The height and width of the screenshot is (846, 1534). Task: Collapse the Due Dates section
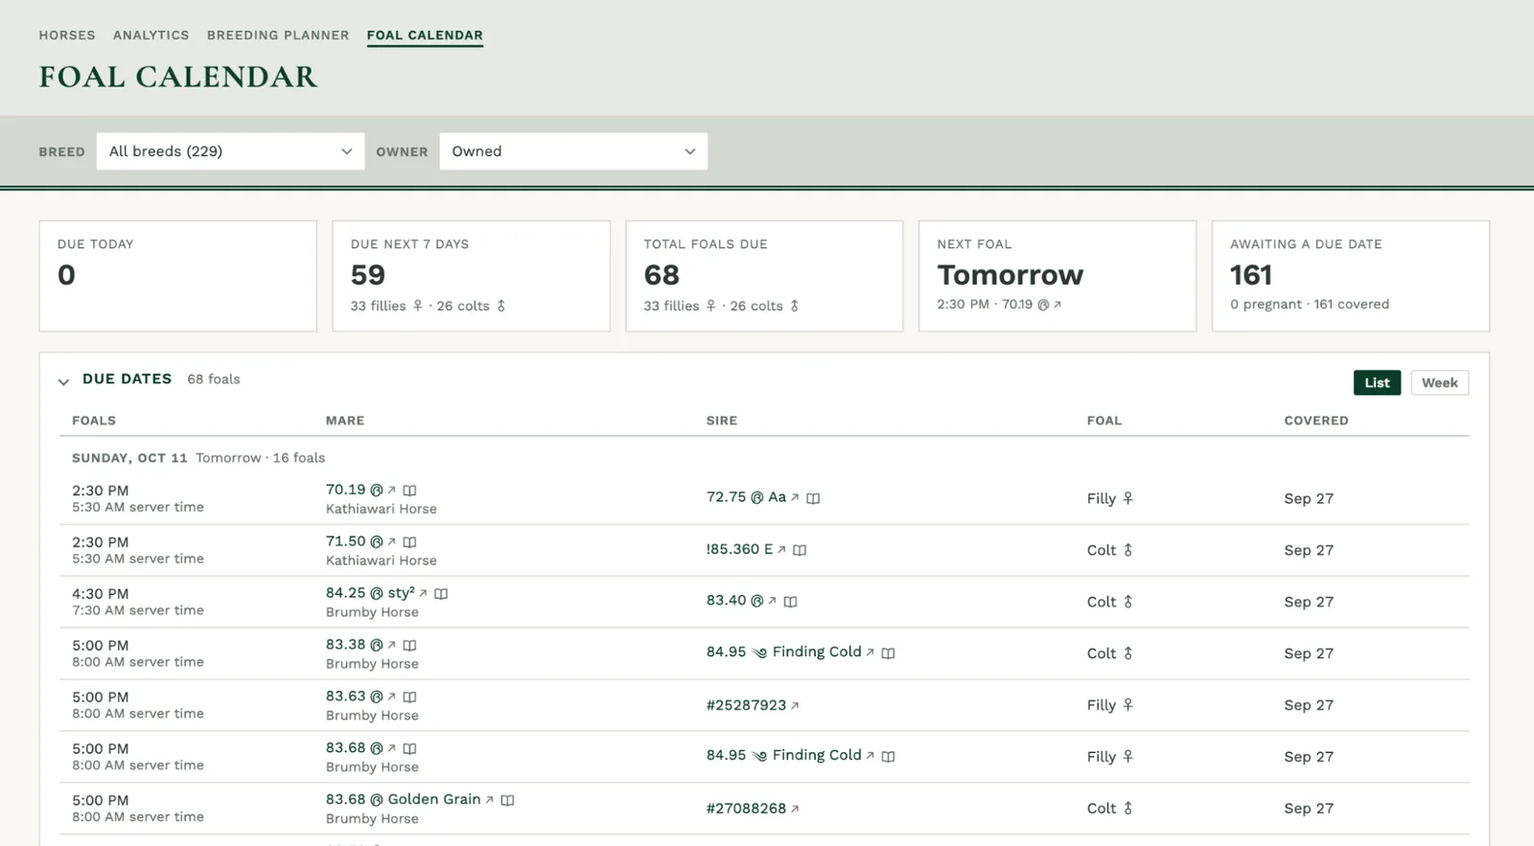63,381
